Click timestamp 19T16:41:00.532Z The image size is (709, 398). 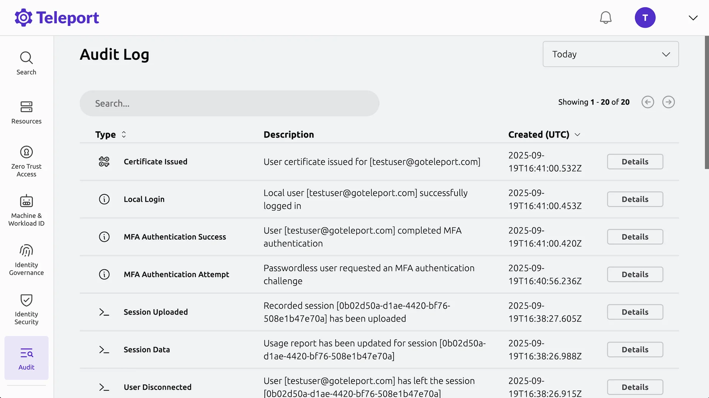point(545,168)
